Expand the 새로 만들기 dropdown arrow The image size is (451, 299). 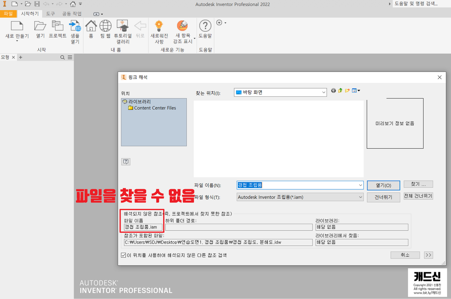(x=17, y=41)
